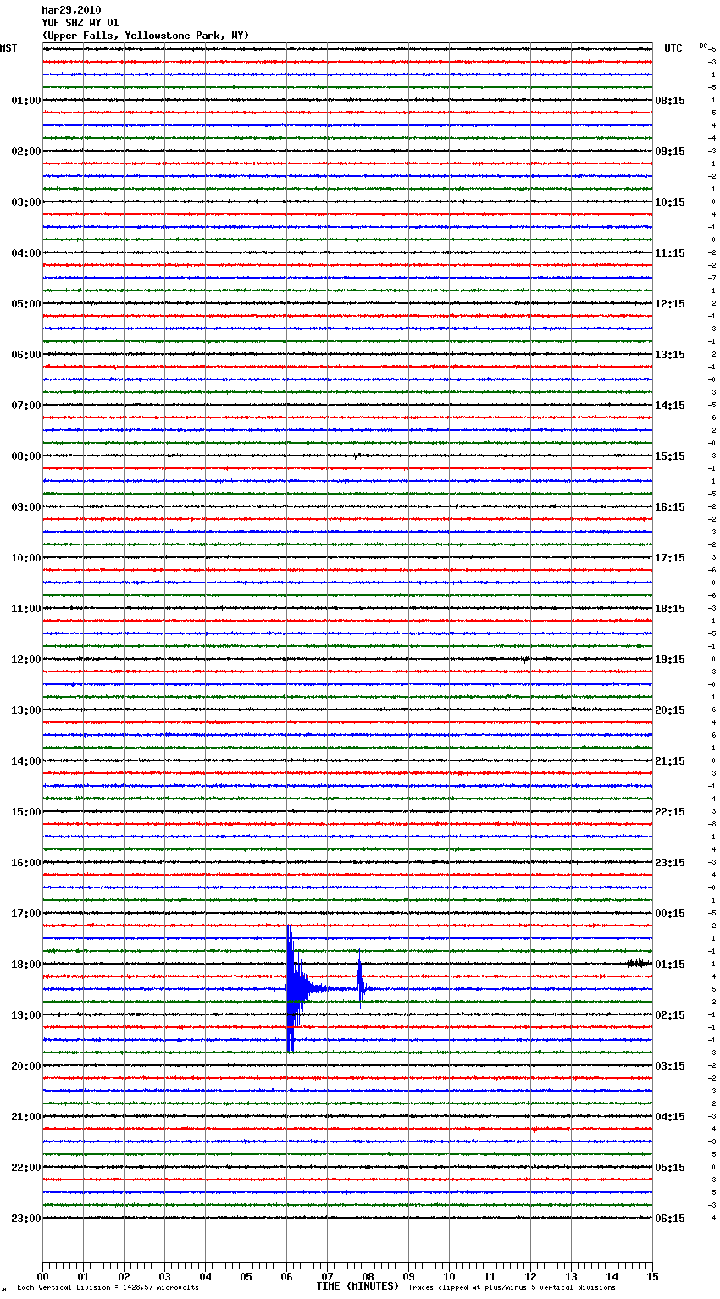720x1299 pixels.
Task: Click the UTC timezone header
Action: pyautogui.click(x=673, y=48)
